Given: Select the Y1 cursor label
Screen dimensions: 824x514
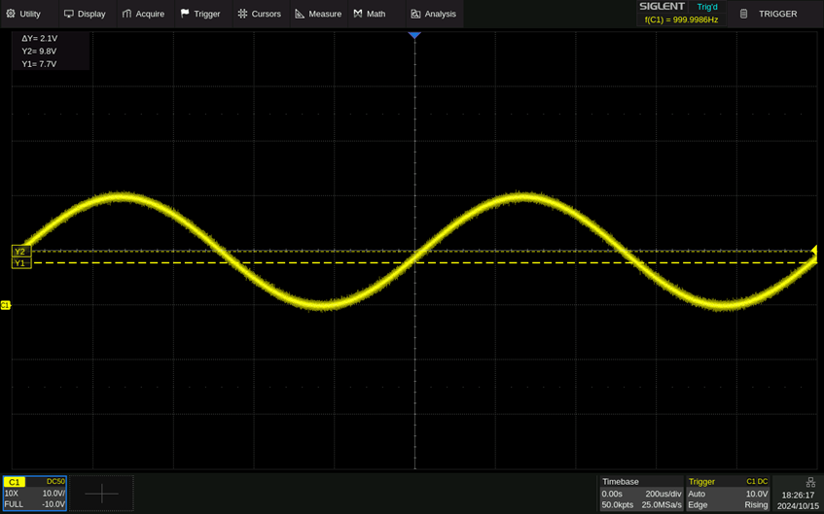Looking at the screenshot, I should (x=20, y=263).
